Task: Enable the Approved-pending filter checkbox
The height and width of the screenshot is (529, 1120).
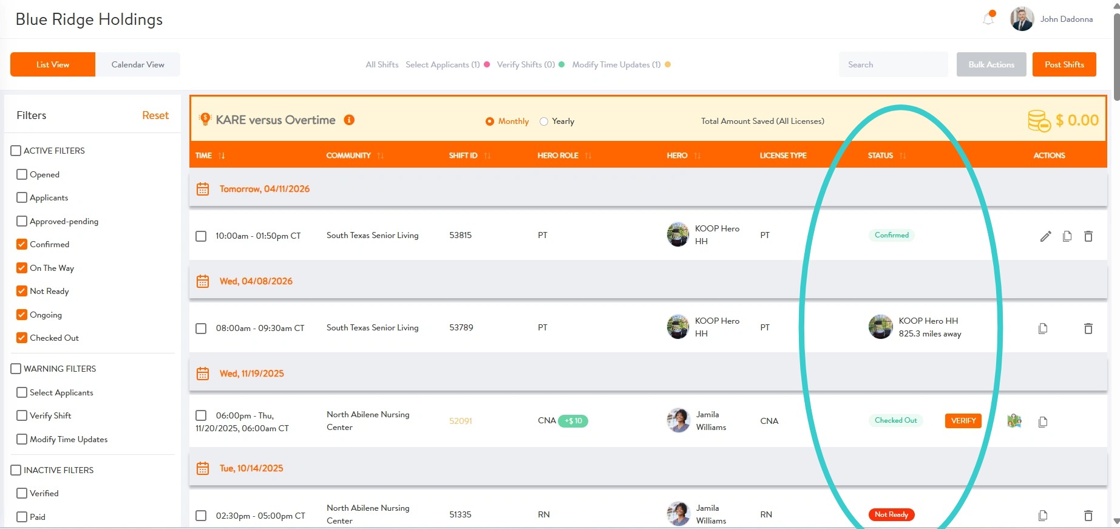Action: [22, 221]
